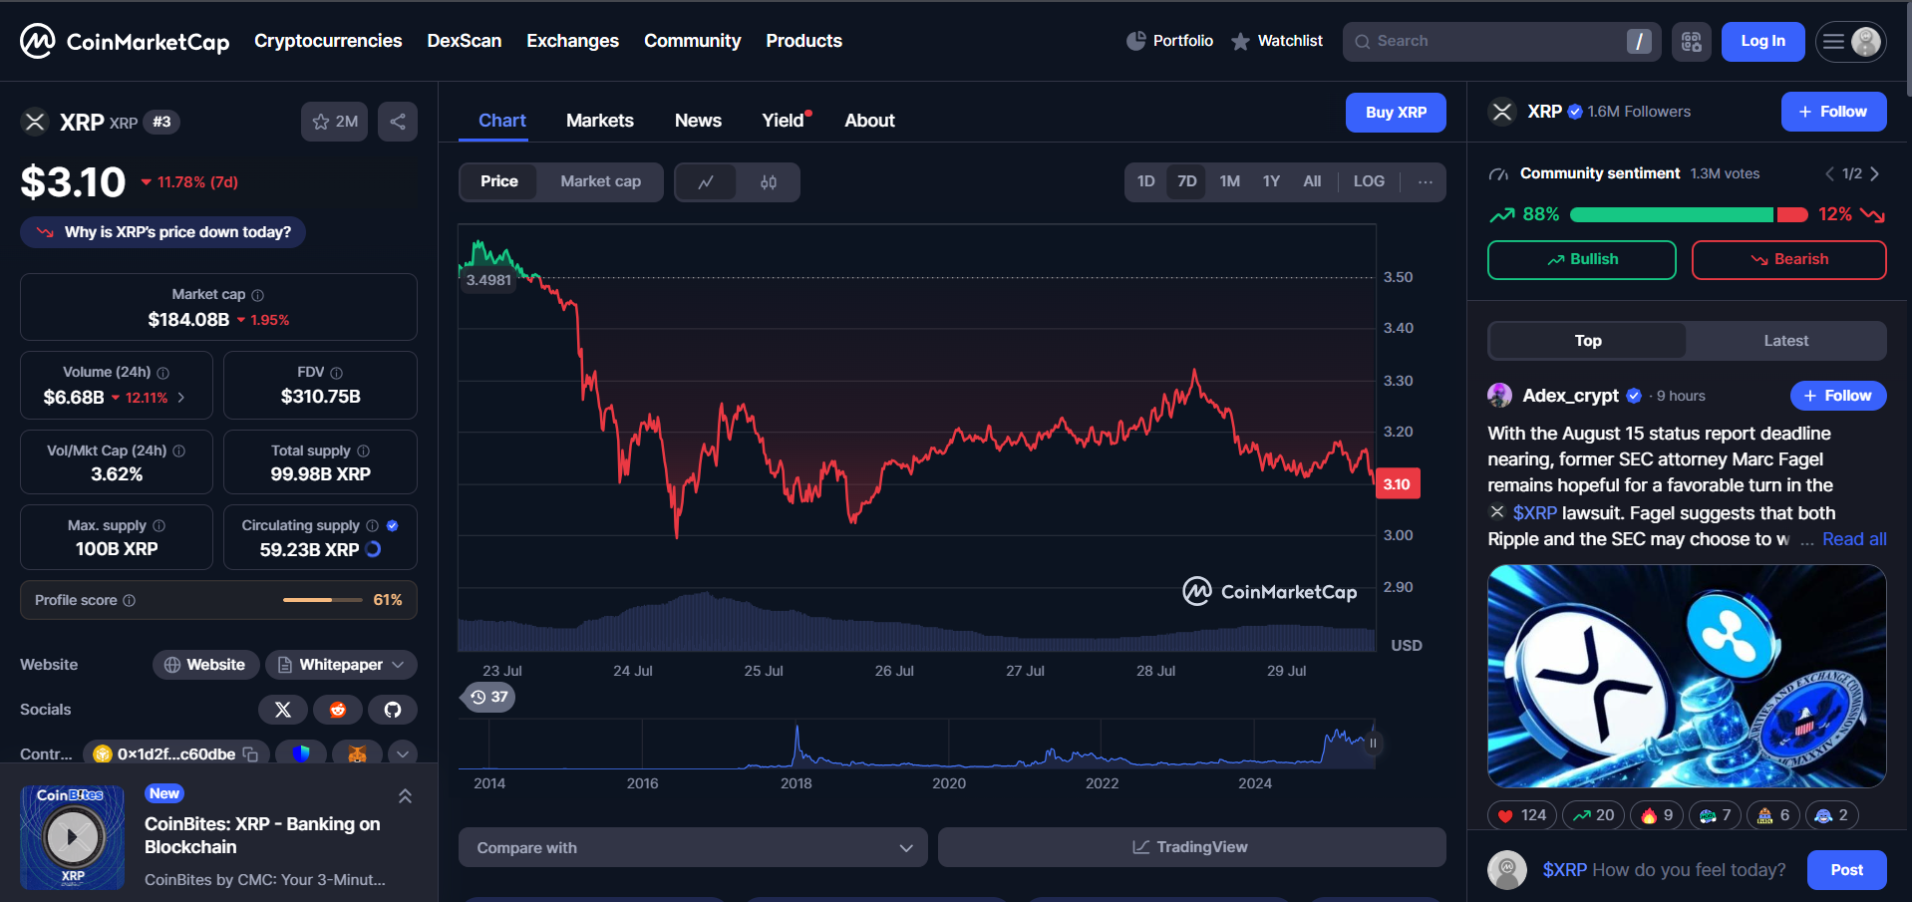Screen dimensions: 1912x902
Task: Open the GitHub social link
Action: pyautogui.click(x=393, y=710)
